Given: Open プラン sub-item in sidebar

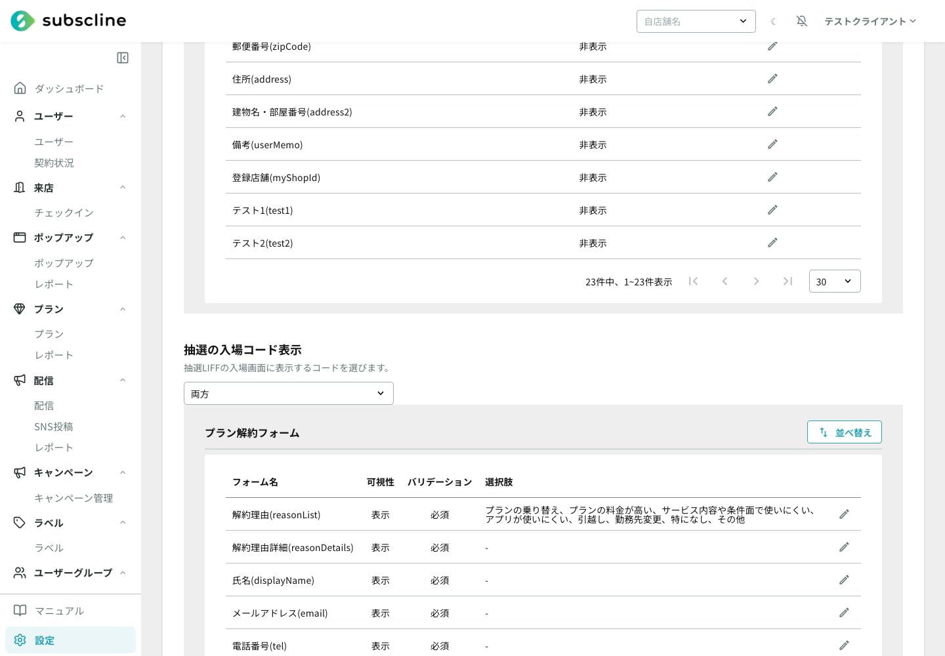Looking at the screenshot, I should 49,334.
